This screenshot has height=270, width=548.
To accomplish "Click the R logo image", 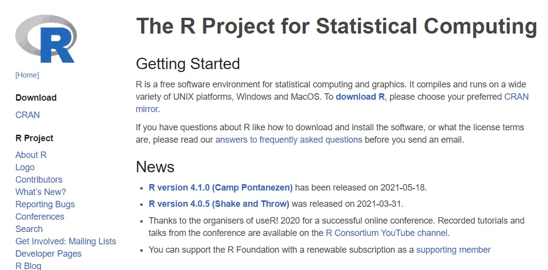I will tap(46, 39).
